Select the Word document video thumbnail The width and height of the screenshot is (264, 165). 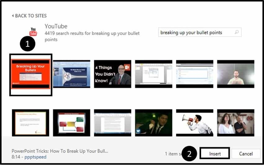[x=112, y=123]
